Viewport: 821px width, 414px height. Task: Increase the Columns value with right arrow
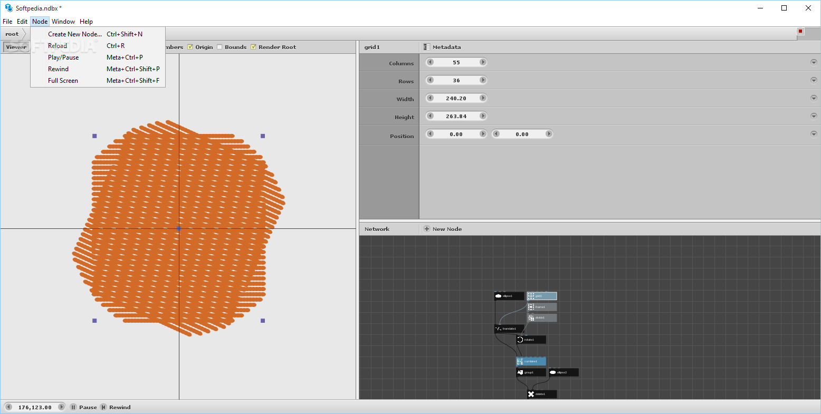[x=483, y=62]
